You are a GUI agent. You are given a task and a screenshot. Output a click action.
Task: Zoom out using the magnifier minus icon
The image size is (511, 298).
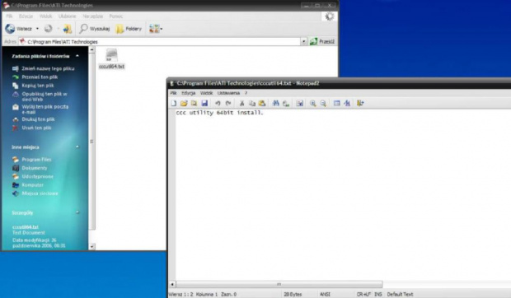(323, 103)
